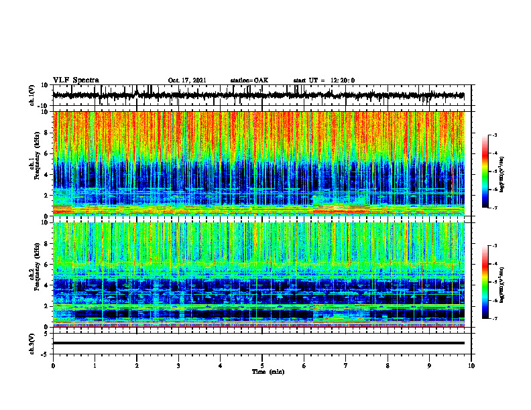Click the "station=GAK" label

pos(249,80)
